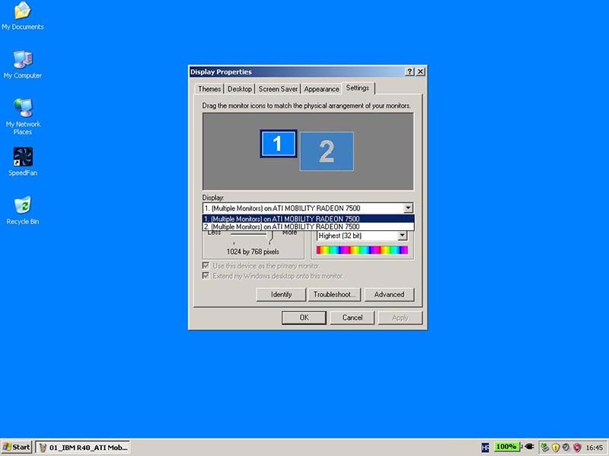Click the red shield tray icon

(577, 447)
